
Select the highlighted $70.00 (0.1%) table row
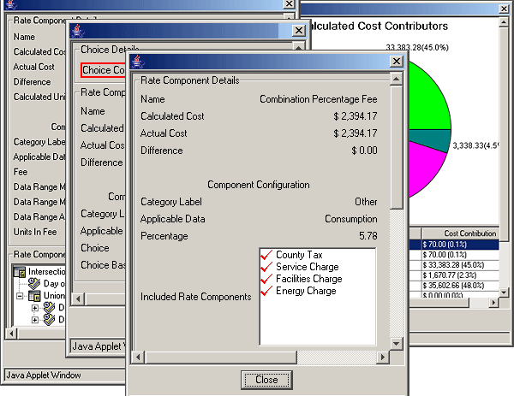click(x=457, y=244)
